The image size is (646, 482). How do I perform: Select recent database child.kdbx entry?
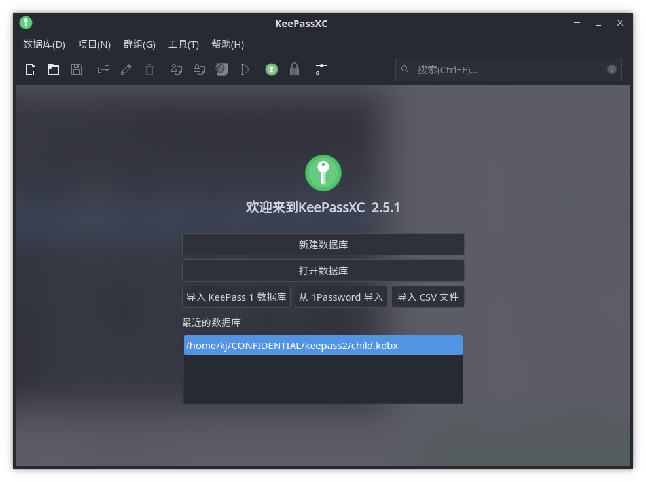(x=323, y=345)
